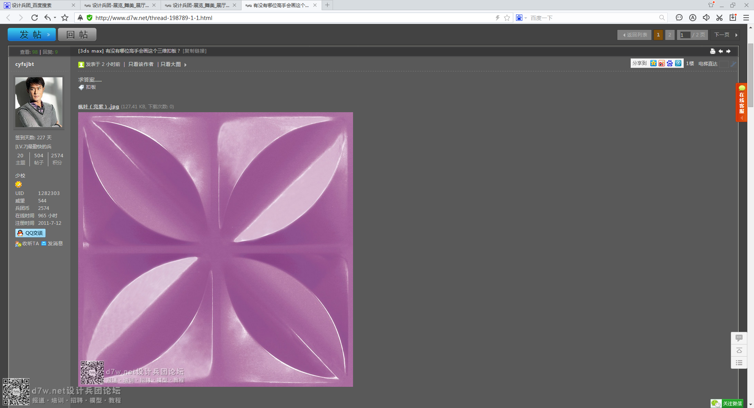Share to Baidu paw icon
754x408 pixels.
click(x=670, y=63)
